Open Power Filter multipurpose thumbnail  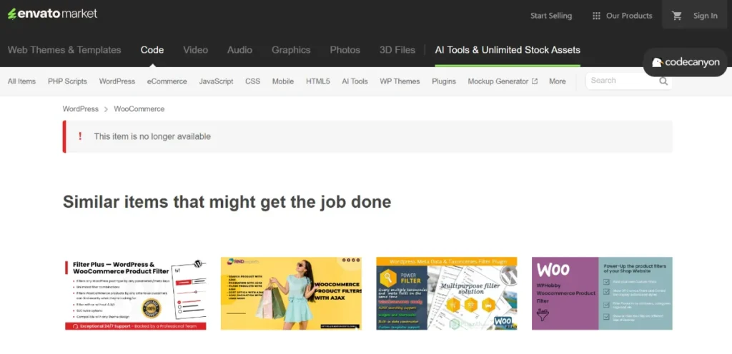point(447,293)
